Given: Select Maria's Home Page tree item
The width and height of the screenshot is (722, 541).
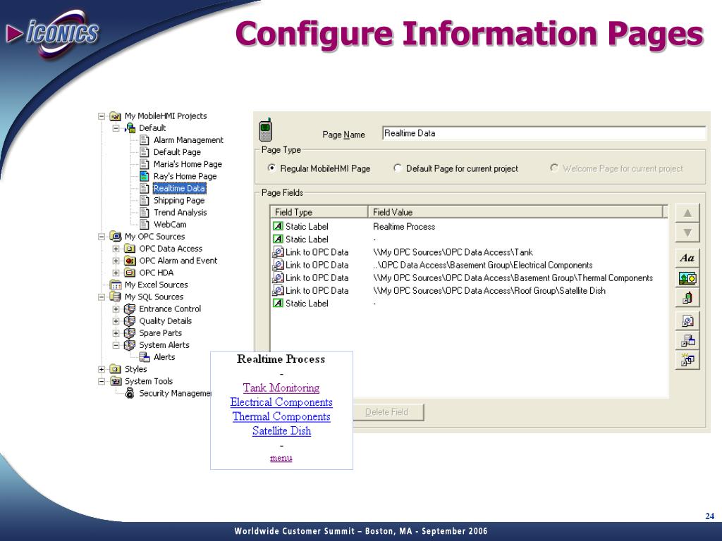Looking at the screenshot, I should coord(188,164).
